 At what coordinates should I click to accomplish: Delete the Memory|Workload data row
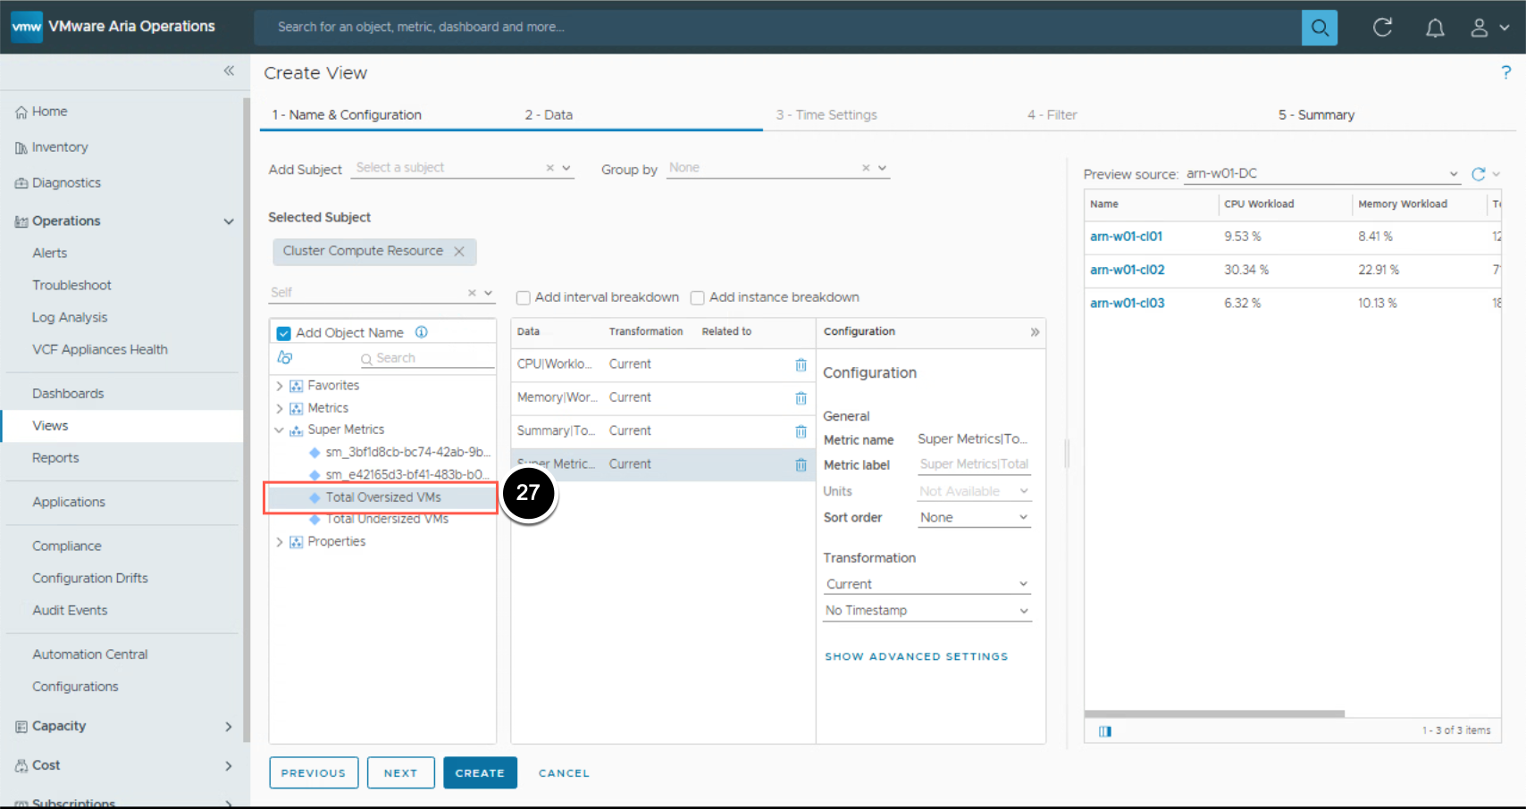[x=801, y=398]
